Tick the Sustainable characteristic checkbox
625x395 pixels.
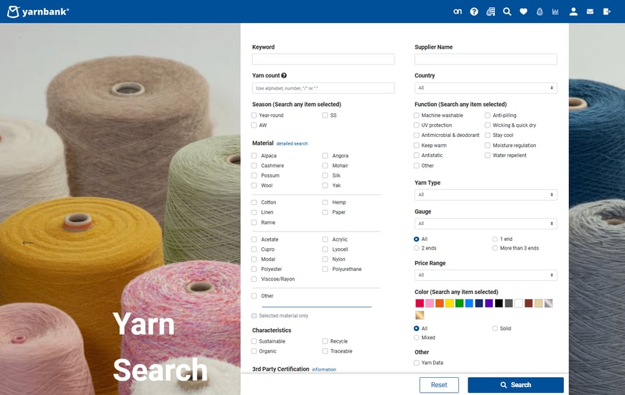[x=254, y=341]
